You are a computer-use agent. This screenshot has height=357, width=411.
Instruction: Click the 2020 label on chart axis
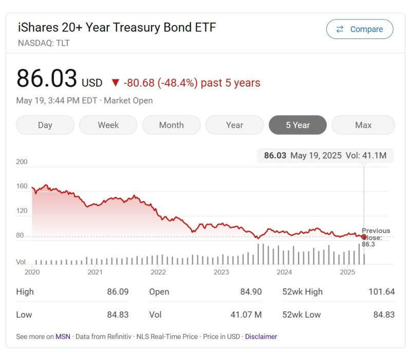tap(32, 272)
